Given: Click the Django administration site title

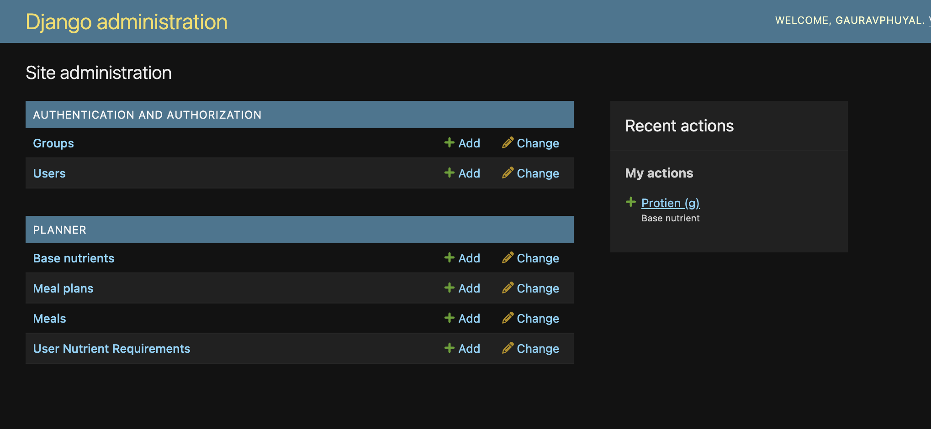Looking at the screenshot, I should (127, 22).
